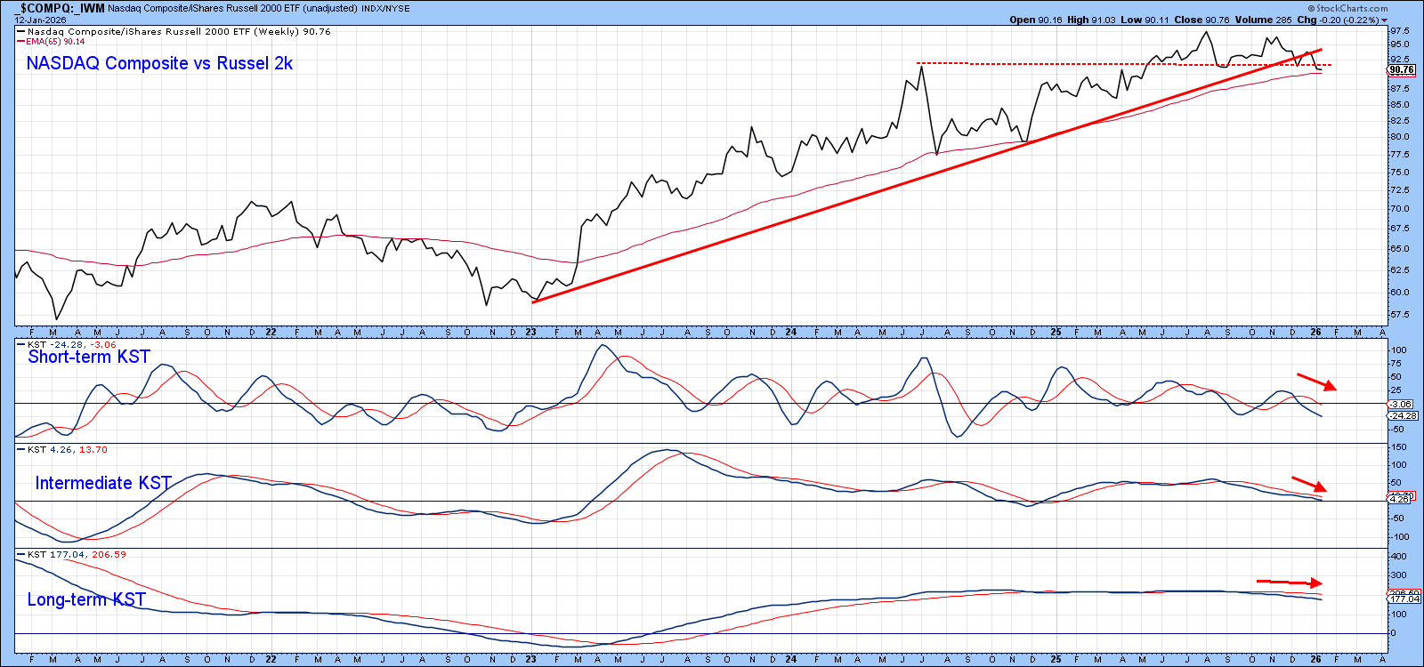This screenshot has width=1424, height=667.
Task: Click the -100 label on Intermediate KST axis
Action: [x=1400, y=536]
